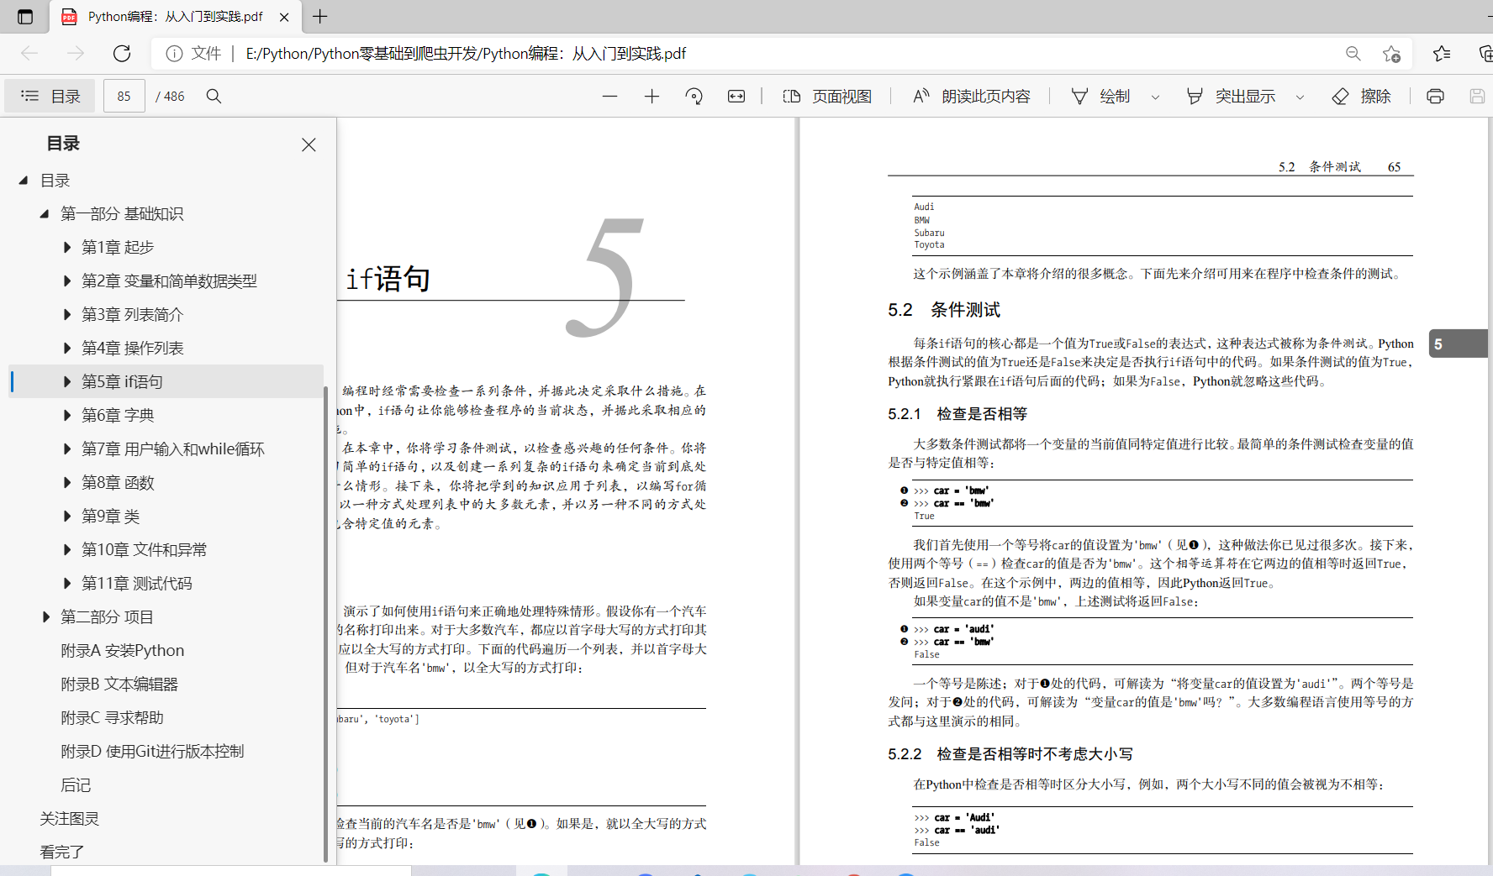Select the 擦除 eraser tool

[x=1361, y=96]
